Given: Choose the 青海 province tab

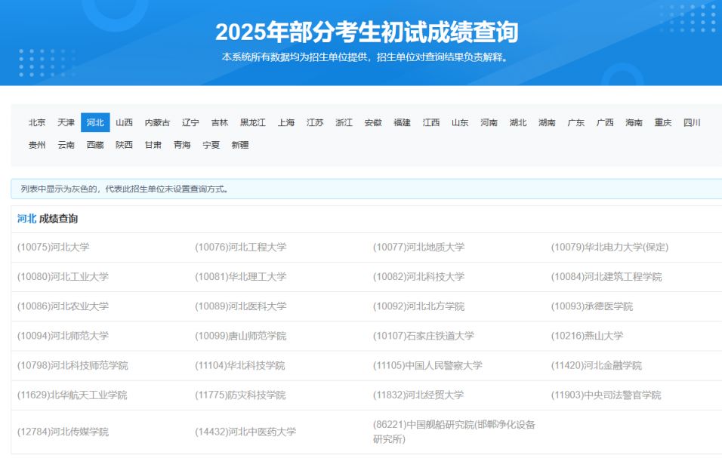Looking at the screenshot, I should tap(182, 145).
